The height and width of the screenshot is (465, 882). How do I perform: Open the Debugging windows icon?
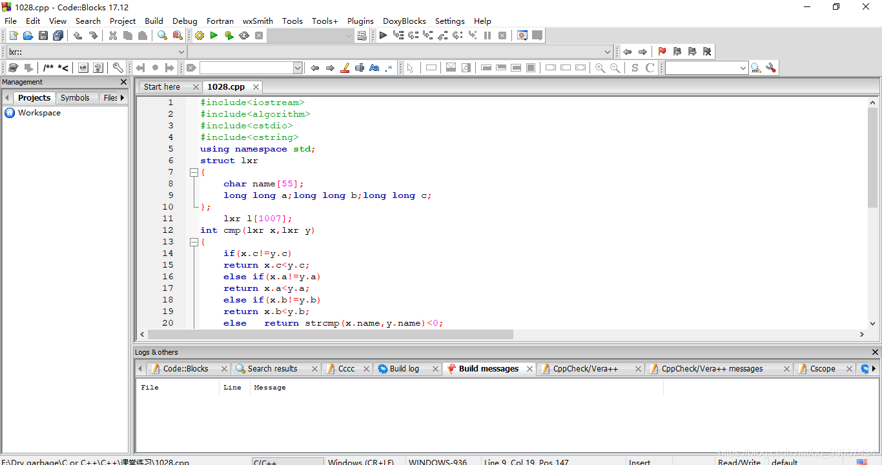coord(522,35)
